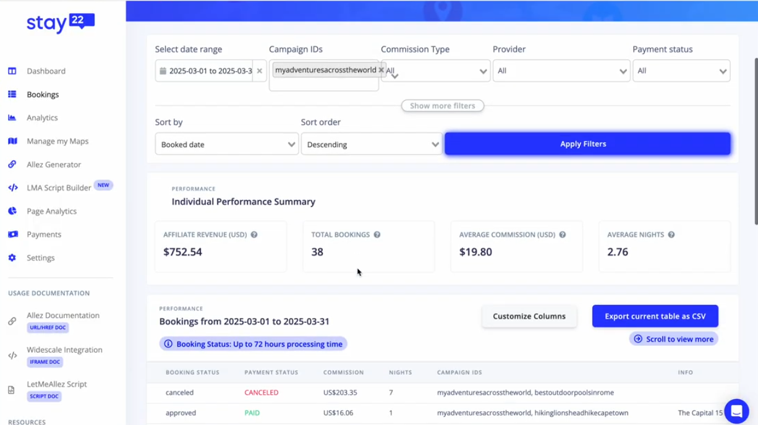The width and height of the screenshot is (758, 425).
Task: Click the LMA Script Builder code icon
Action: [x=12, y=187]
